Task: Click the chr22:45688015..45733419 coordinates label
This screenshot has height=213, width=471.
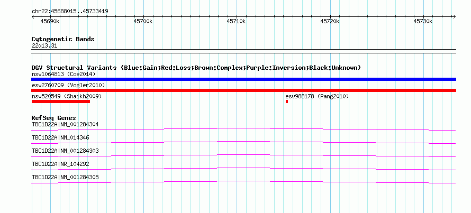Action: tap(70, 11)
